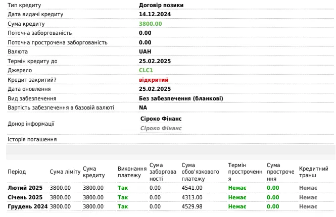Click the Виконання платежу column header
The width and height of the screenshot is (336, 217).
point(132,172)
